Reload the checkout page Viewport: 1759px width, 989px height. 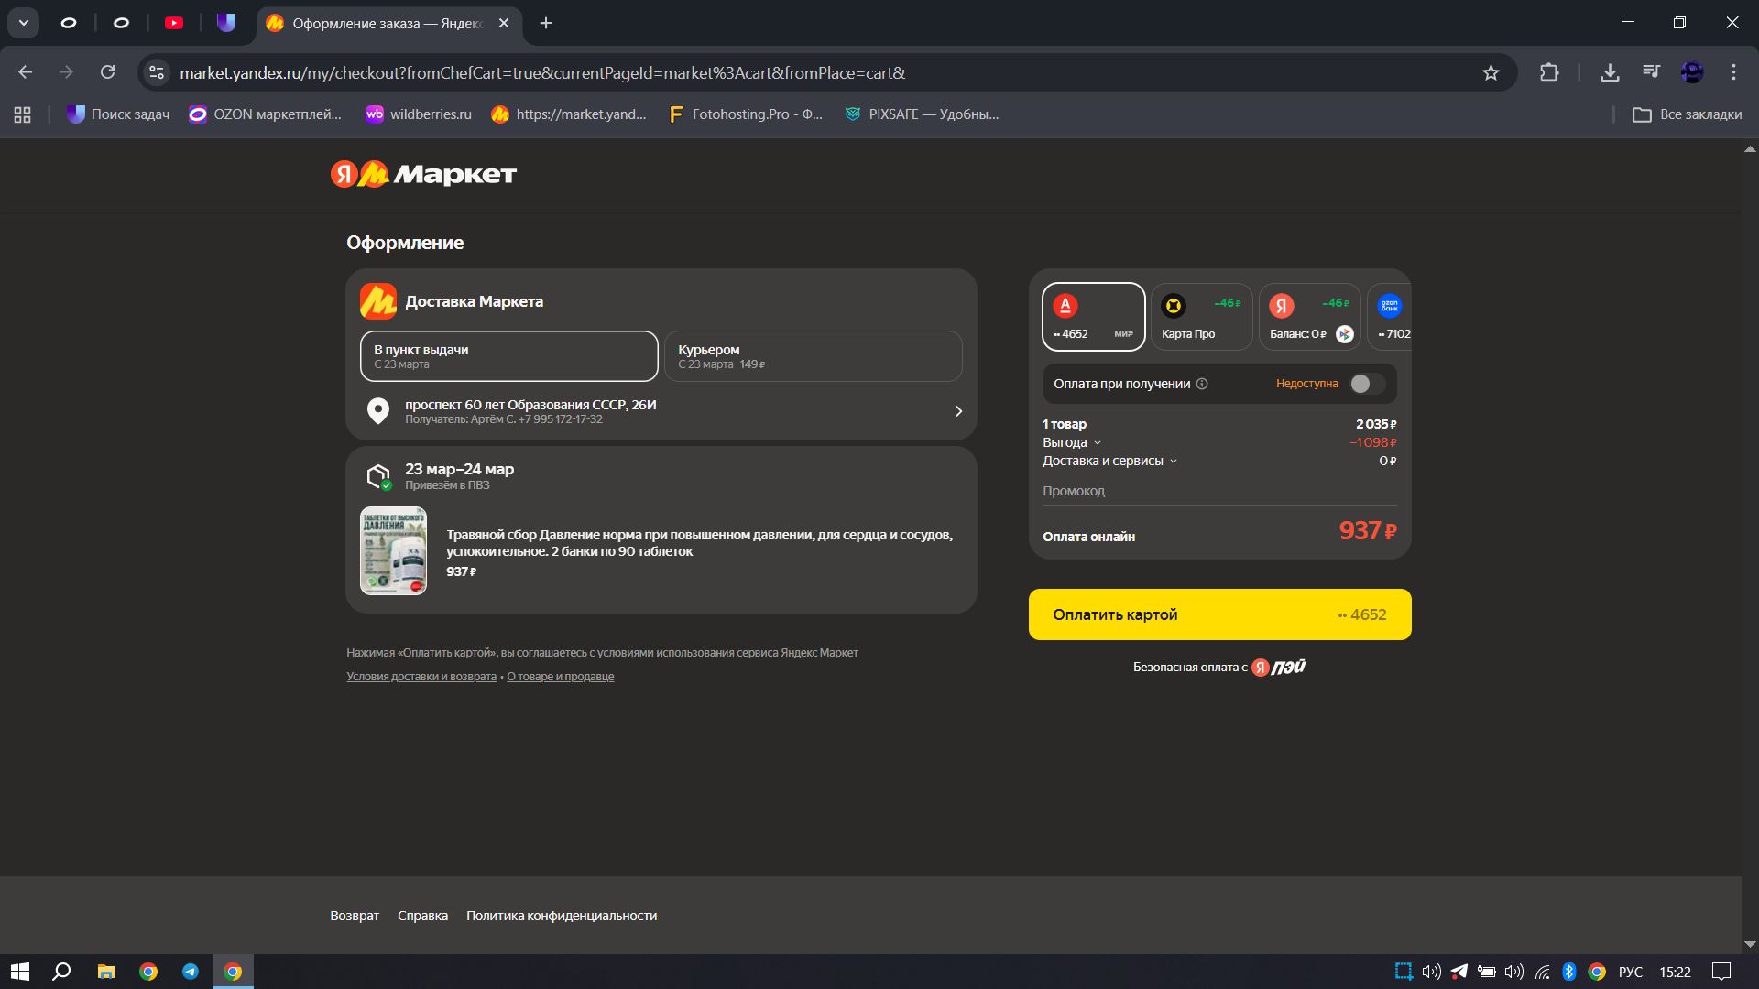[x=107, y=72]
